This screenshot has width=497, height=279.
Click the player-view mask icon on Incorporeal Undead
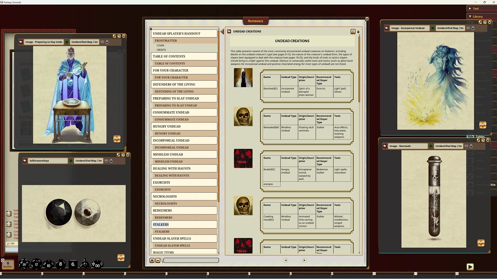[x=468, y=28]
